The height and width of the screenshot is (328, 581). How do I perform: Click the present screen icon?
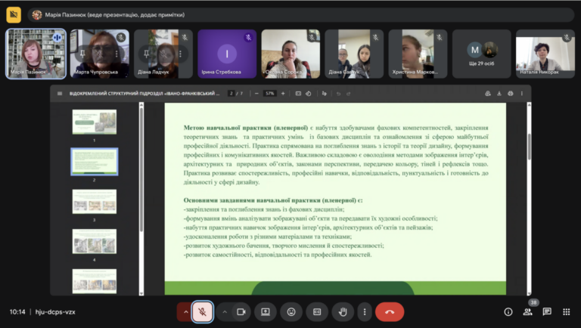266,312
